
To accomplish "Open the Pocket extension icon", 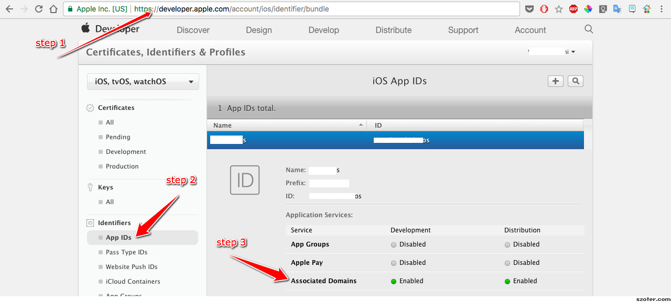I will click(530, 9).
